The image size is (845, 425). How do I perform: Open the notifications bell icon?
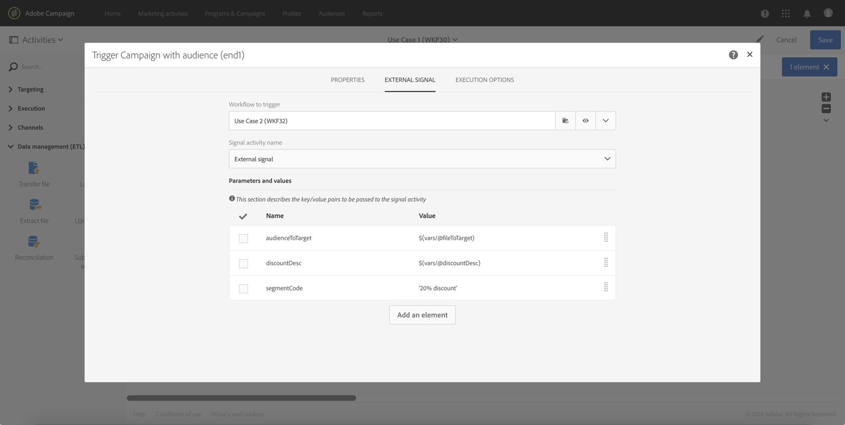807,14
